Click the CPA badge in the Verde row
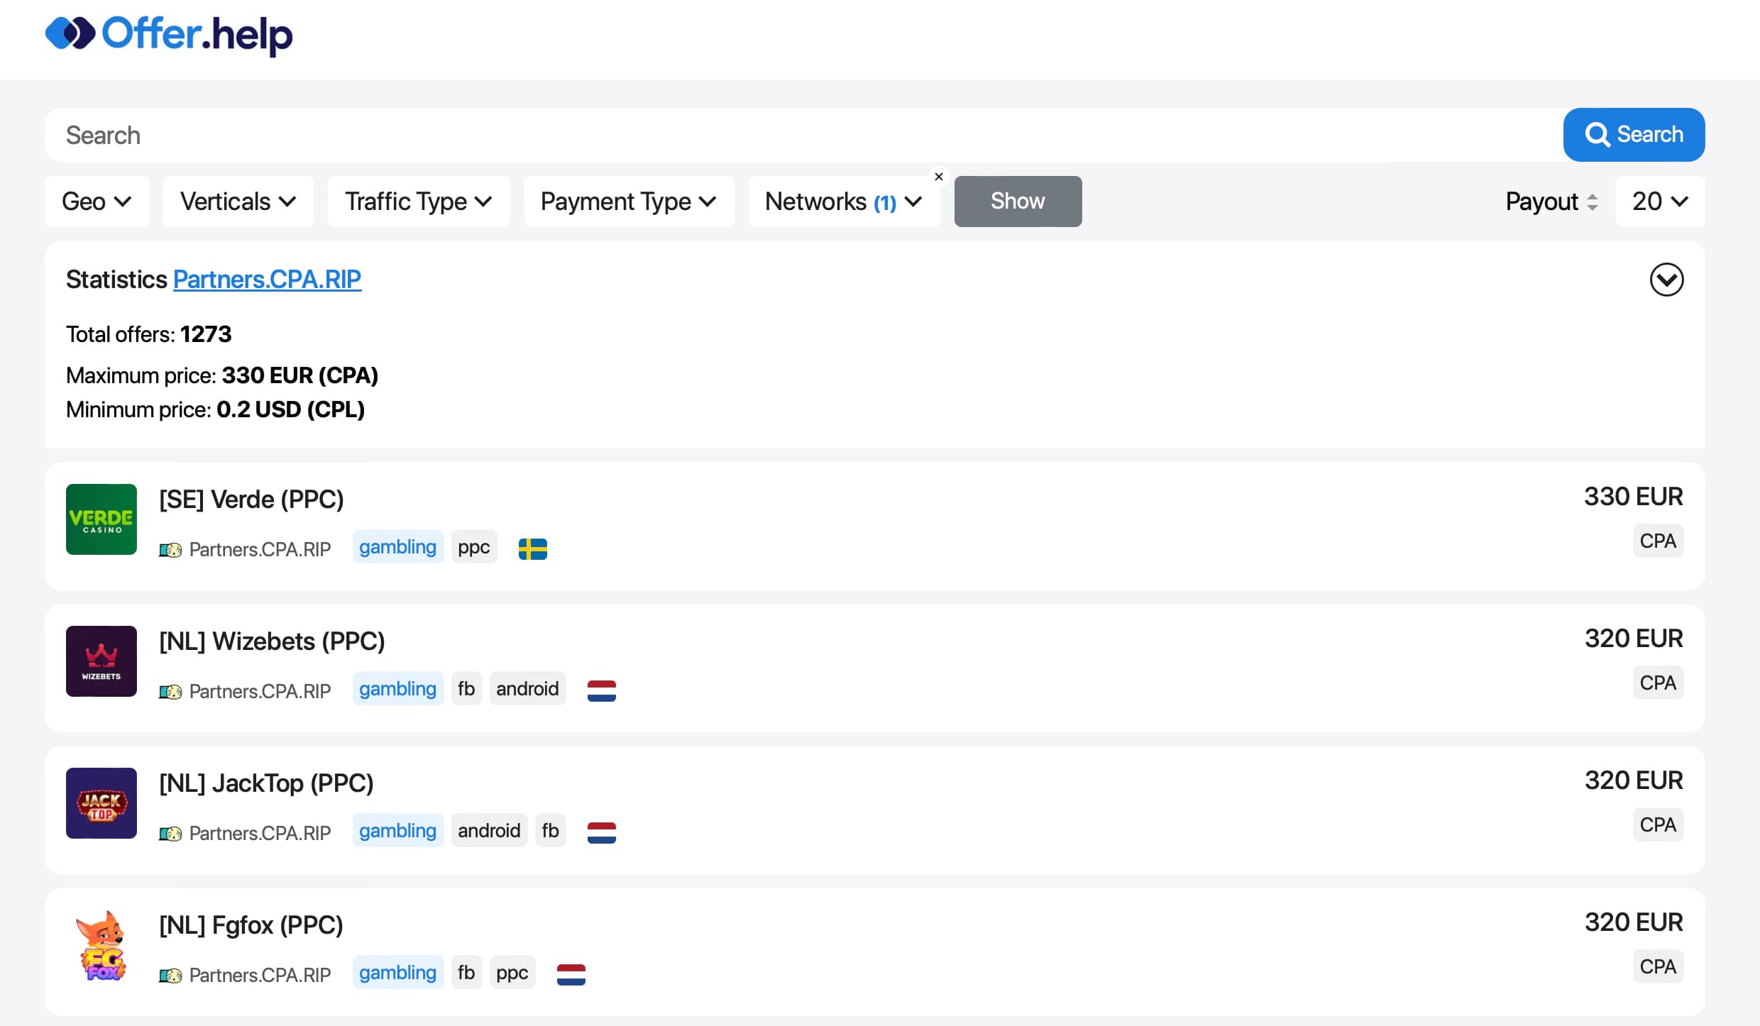 [x=1658, y=541]
